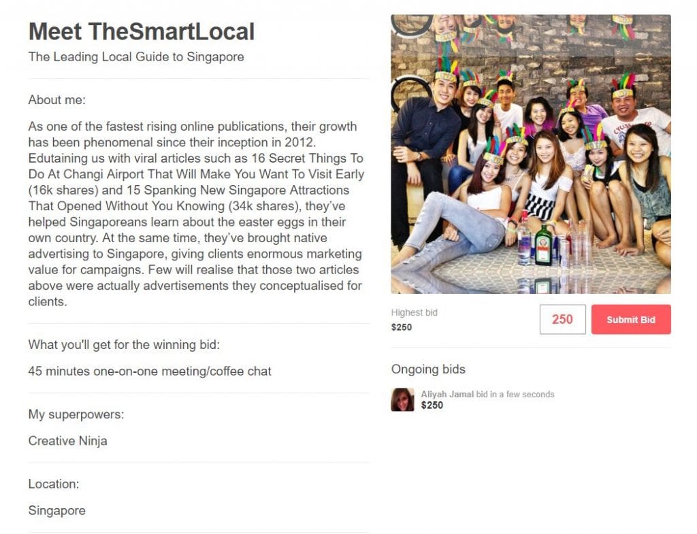Click the Location label

pyautogui.click(x=54, y=484)
